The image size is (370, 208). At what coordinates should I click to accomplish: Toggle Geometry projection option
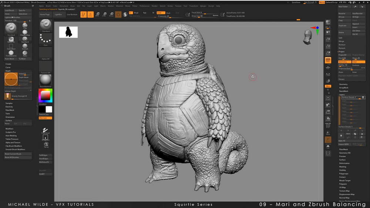(344, 62)
